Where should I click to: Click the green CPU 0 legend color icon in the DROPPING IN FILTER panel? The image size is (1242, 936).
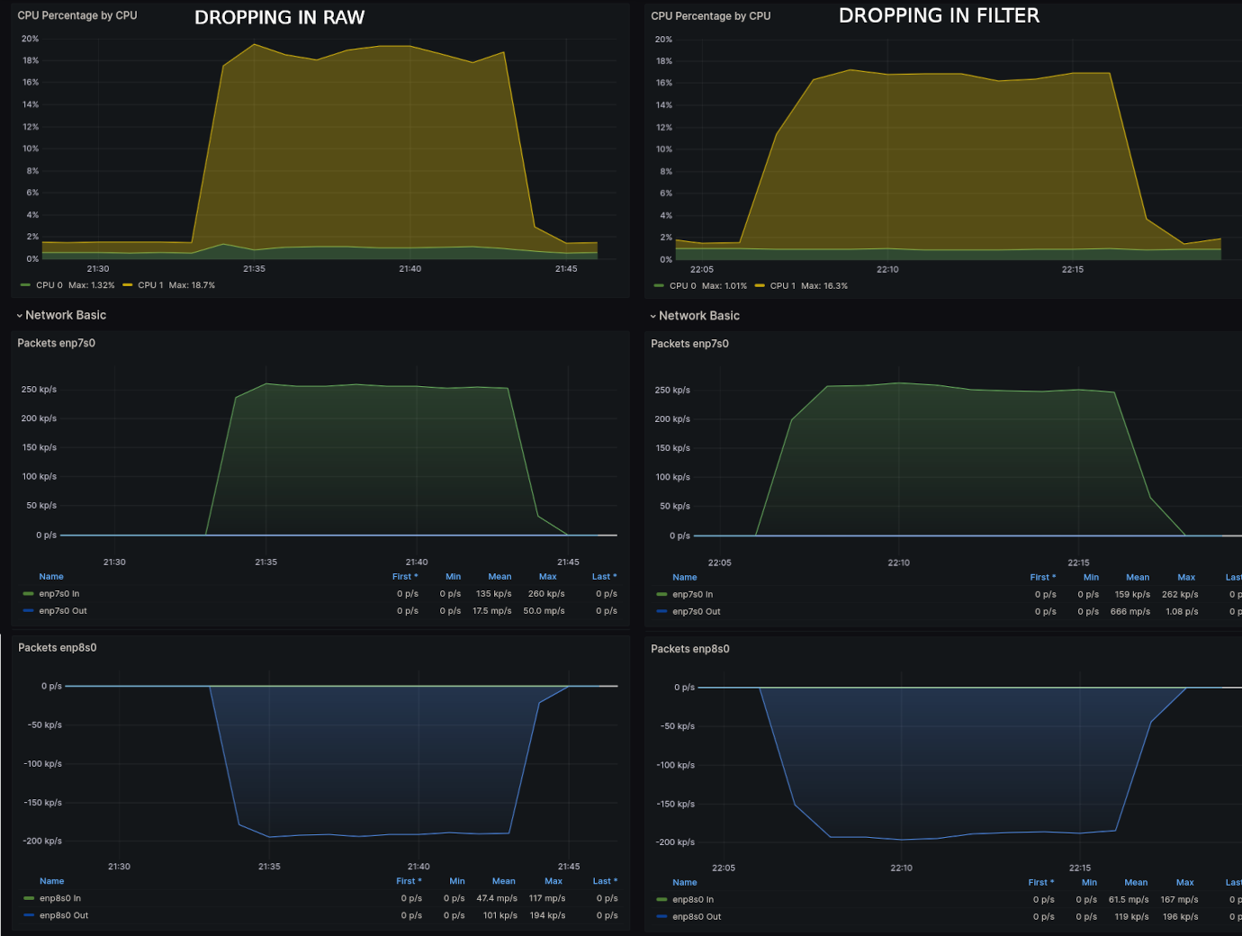(660, 286)
